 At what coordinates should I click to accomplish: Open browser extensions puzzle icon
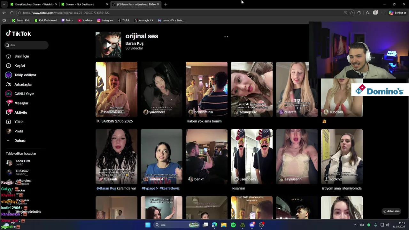pyautogui.click(x=359, y=13)
